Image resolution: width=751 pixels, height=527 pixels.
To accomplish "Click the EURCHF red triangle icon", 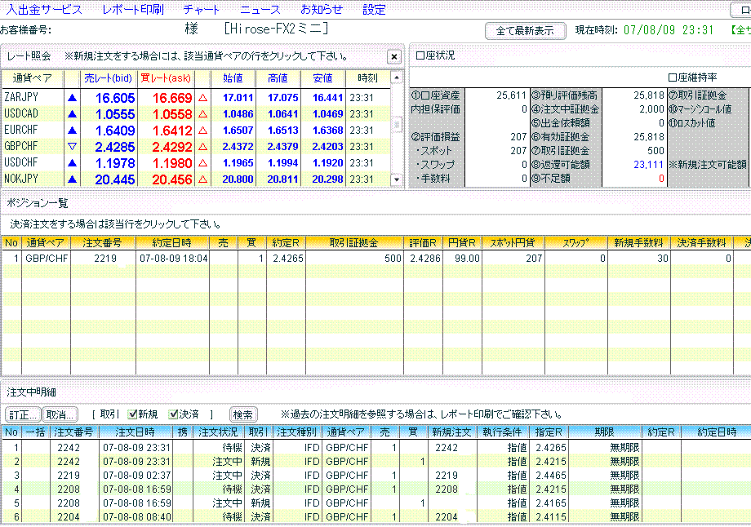I will click(x=202, y=131).
